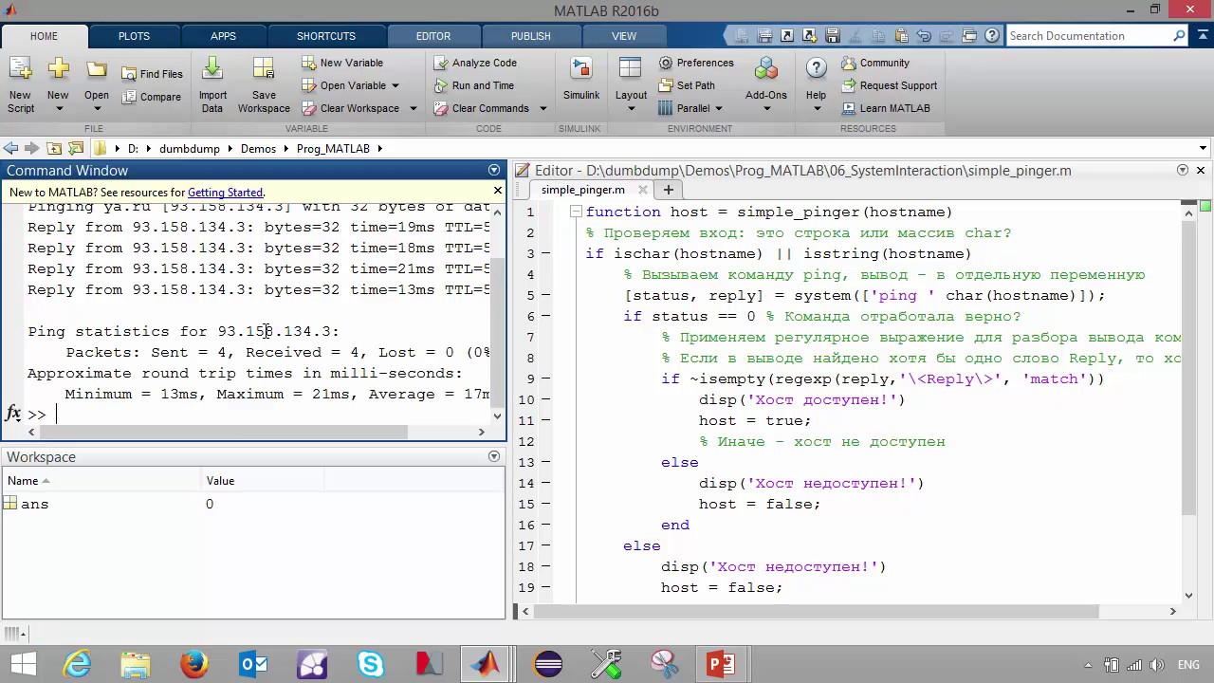Open the Add-Ons icon

(765, 70)
